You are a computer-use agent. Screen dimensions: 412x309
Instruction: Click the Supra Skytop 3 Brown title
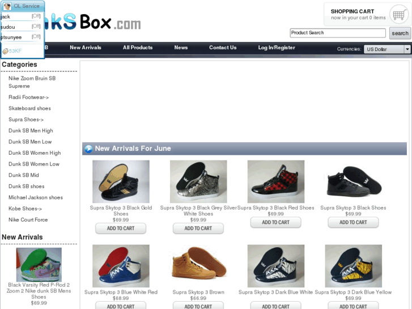point(198,292)
